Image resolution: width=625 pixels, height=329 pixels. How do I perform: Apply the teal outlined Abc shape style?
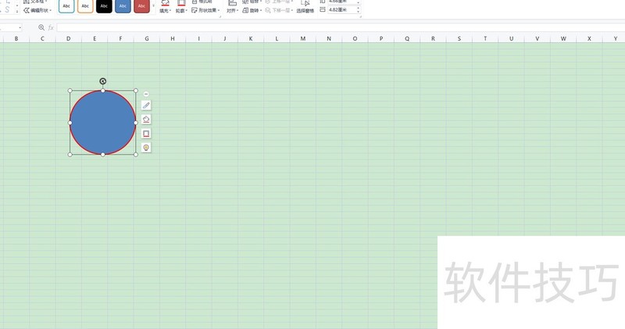[x=66, y=6]
